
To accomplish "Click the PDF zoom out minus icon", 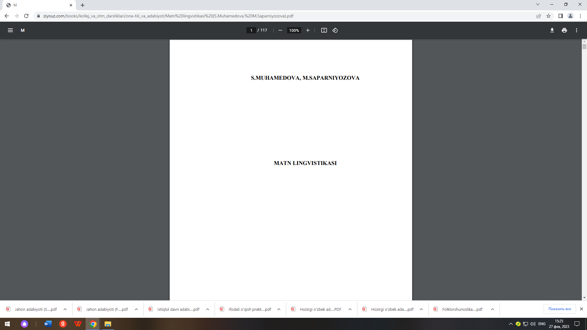I will point(280,30).
